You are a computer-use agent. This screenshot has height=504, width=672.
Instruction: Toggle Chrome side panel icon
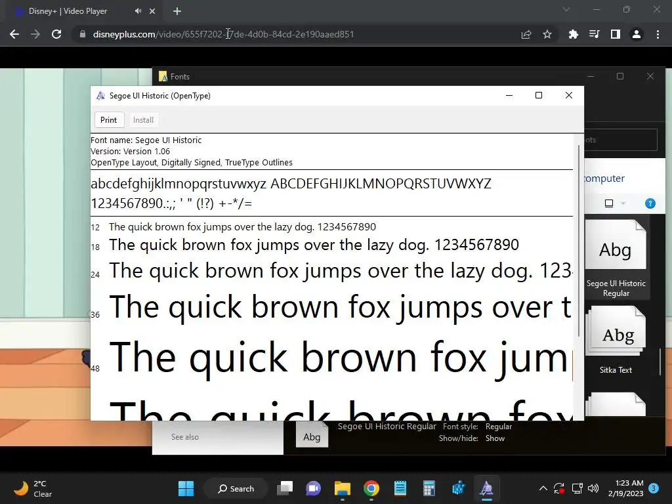point(616,34)
